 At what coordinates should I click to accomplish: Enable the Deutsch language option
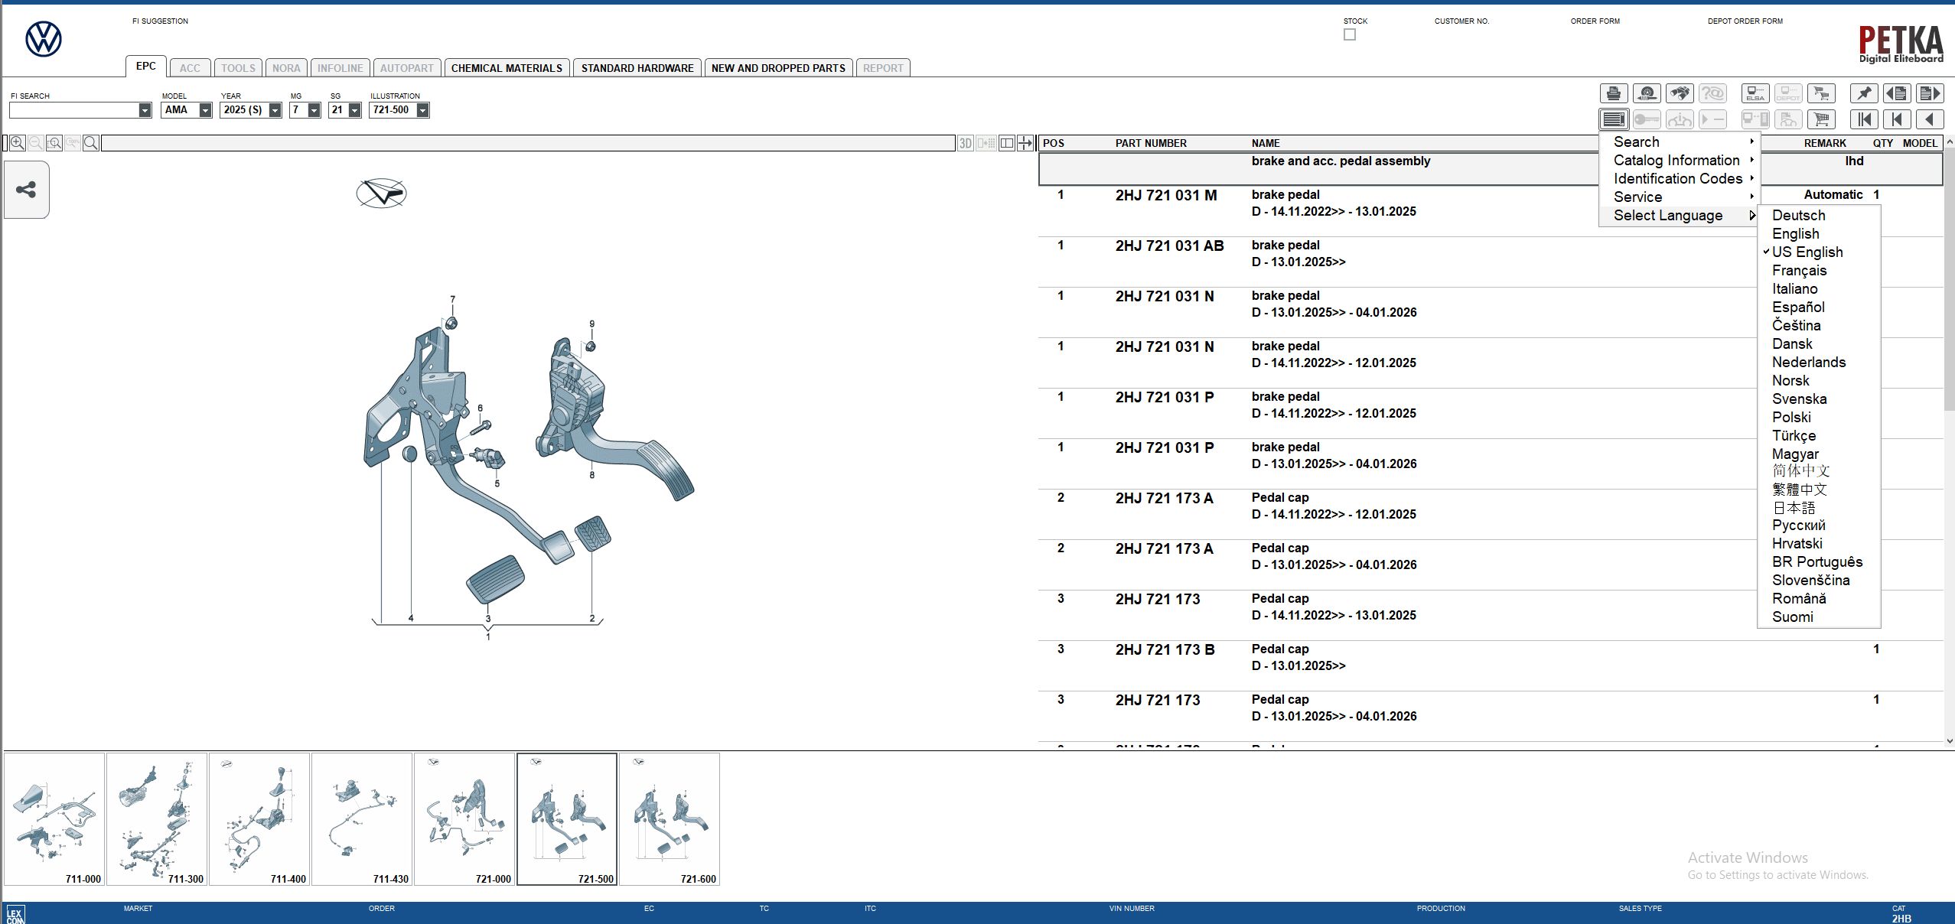1800,215
